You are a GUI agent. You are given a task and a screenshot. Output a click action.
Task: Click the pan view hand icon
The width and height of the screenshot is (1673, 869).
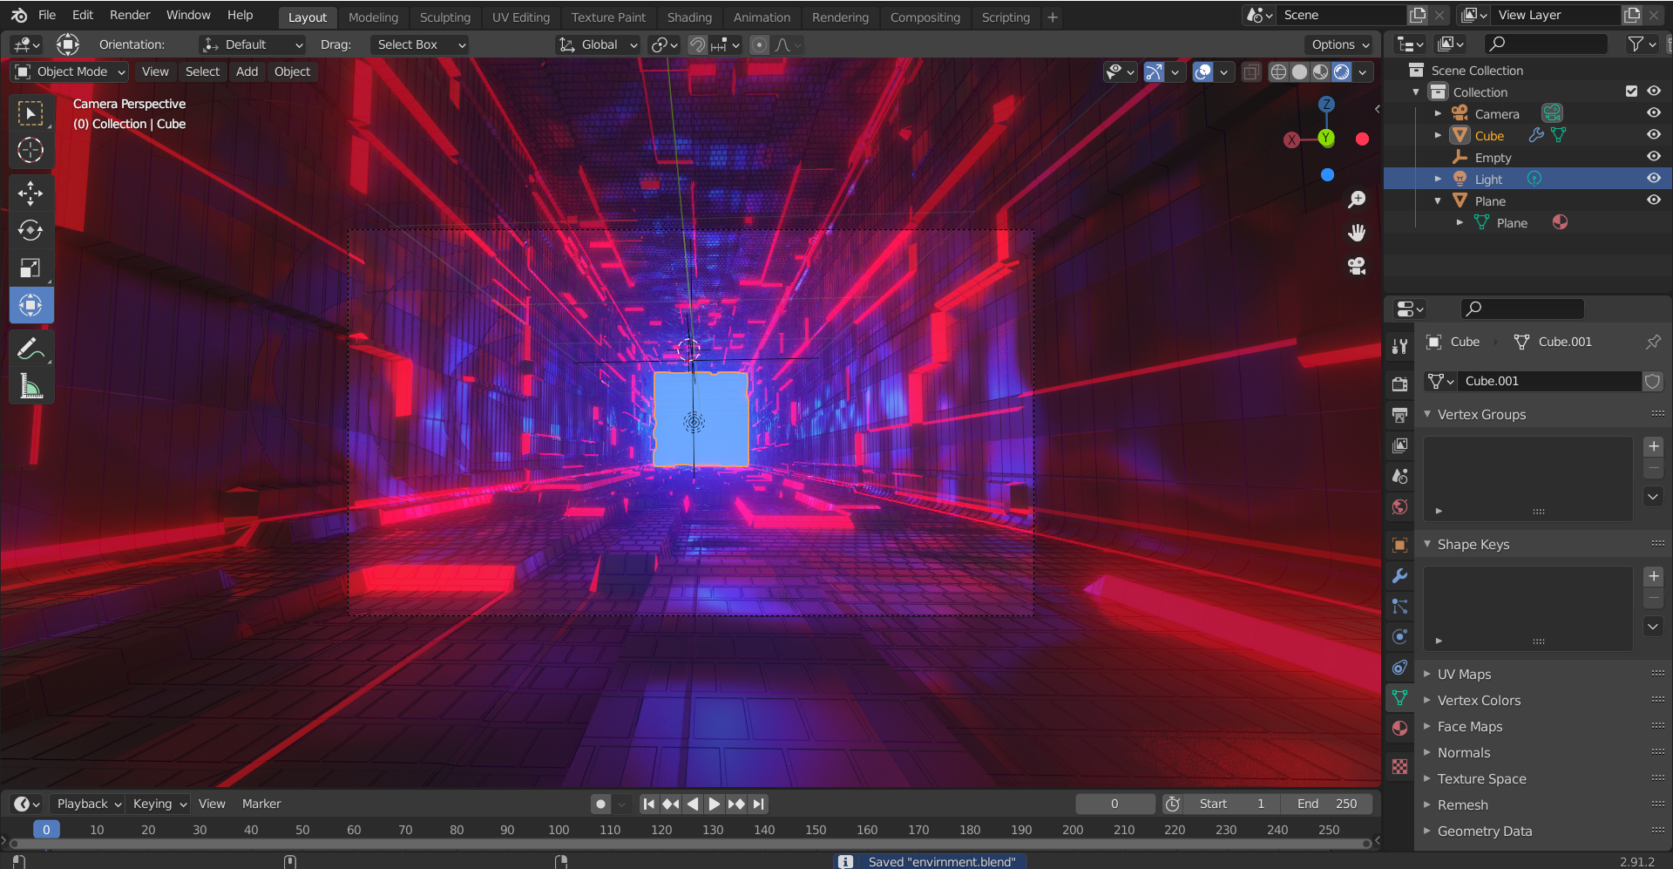[x=1357, y=233]
